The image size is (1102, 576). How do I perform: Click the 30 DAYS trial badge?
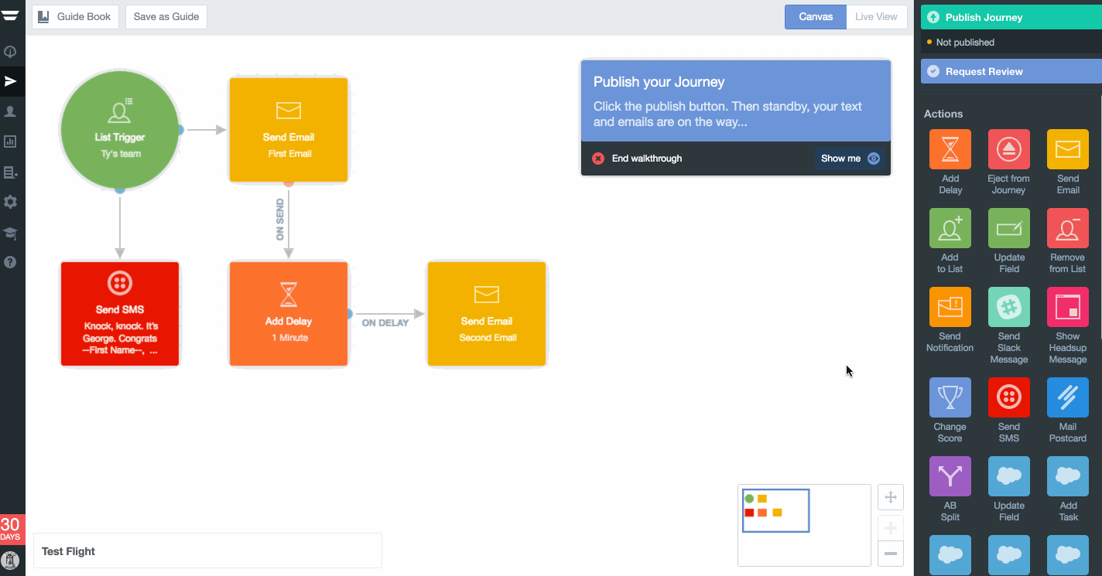[11, 530]
